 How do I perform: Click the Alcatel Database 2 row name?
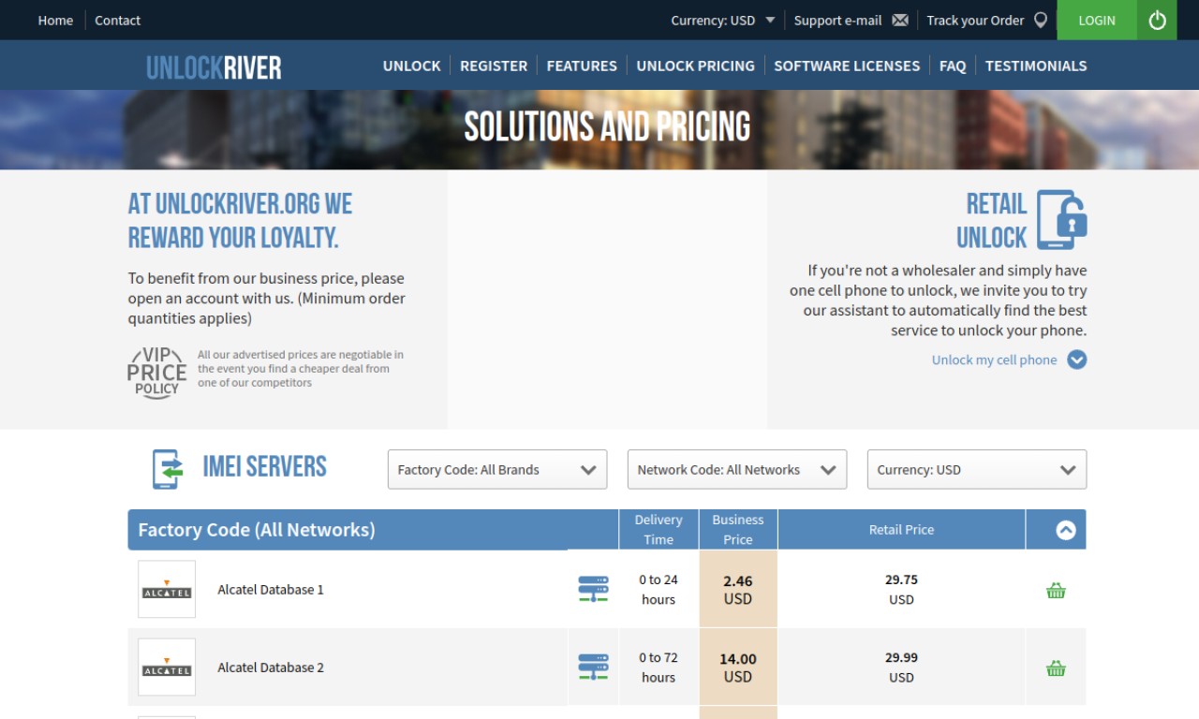(x=271, y=667)
